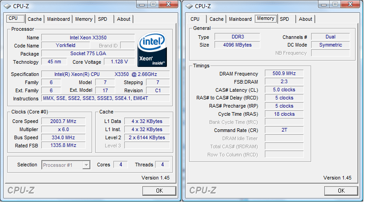
Task: Click the Intel Xeon inside logo
Action: pos(152,50)
